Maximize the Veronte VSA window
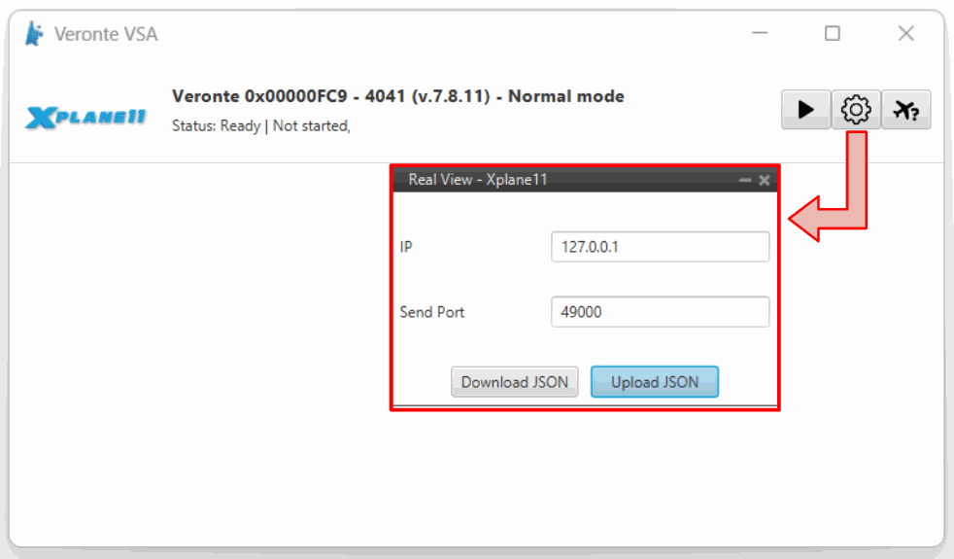The width and height of the screenshot is (954, 559). pyautogui.click(x=833, y=34)
